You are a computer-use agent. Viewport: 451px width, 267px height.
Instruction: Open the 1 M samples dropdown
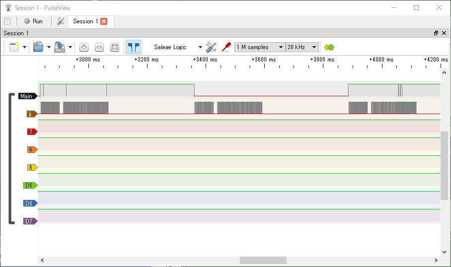260,47
